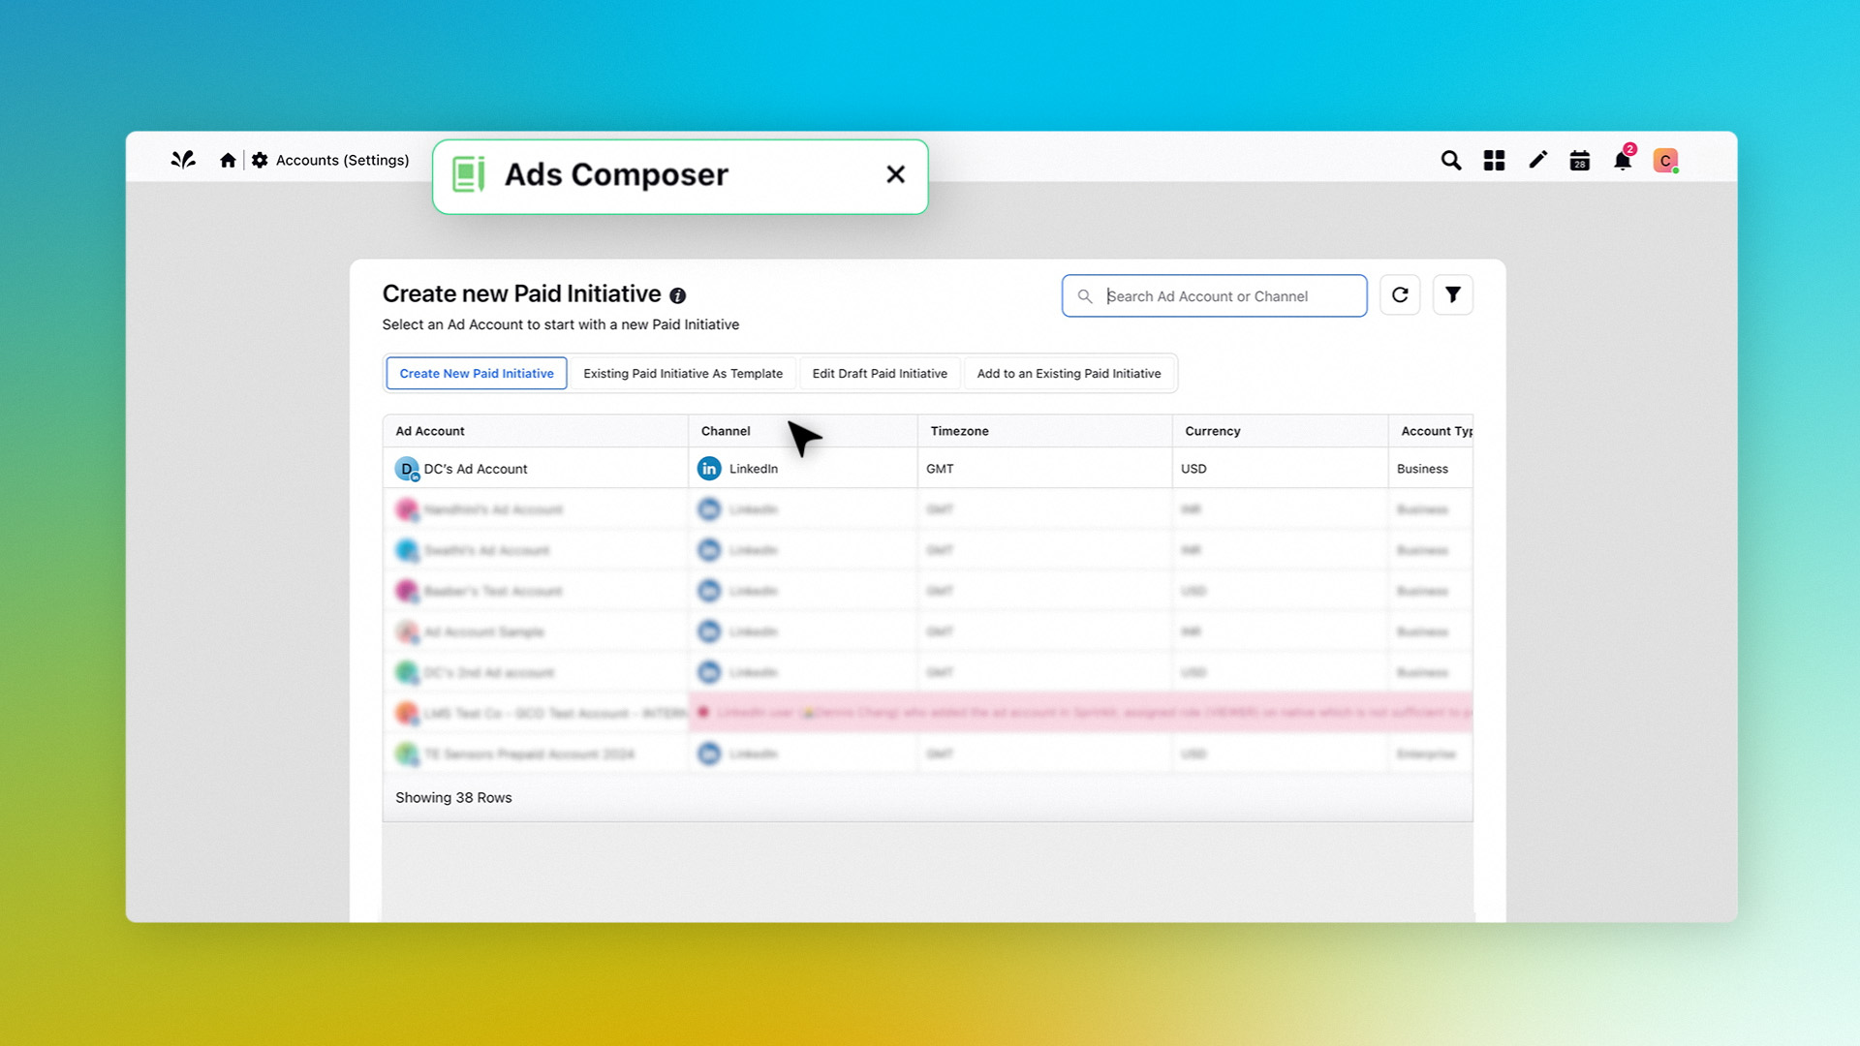
Task: Select Add to an Existing Paid Initiative tab
Action: (1069, 373)
